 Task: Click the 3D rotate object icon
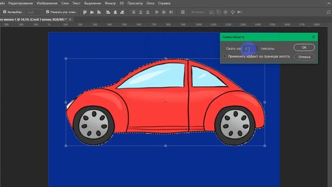[212, 12]
